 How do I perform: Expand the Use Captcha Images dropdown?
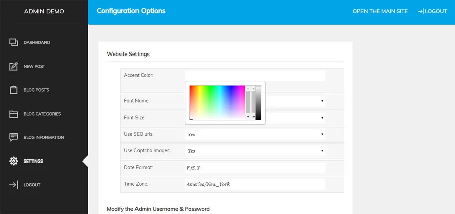click(x=255, y=151)
